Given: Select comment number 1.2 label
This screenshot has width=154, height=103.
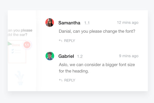Looking at the screenshot, I should pos(80,56).
